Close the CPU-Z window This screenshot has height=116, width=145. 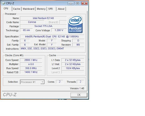click(x=84, y=3)
